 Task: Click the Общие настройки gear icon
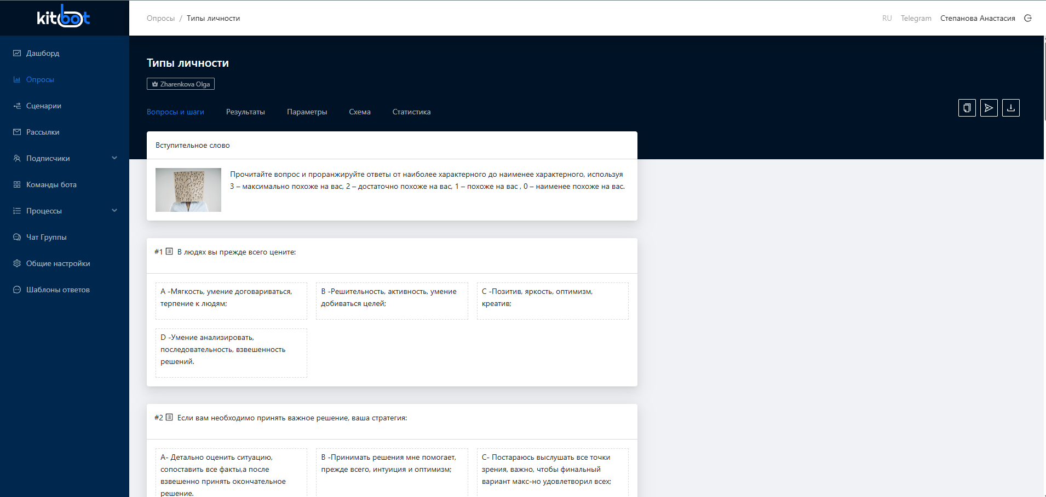pos(17,263)
